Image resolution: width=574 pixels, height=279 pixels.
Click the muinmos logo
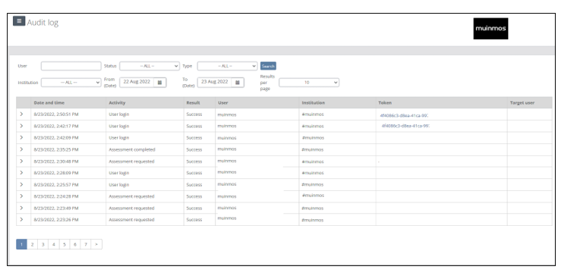point(490,29)
